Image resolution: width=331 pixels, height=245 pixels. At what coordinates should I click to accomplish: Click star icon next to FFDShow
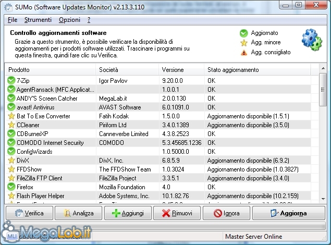11,169
